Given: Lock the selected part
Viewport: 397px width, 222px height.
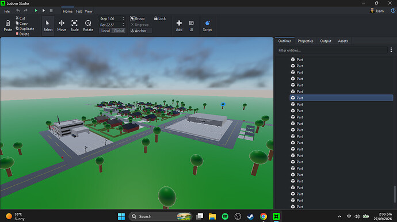Looking at the screenshot, I should click(160, 18).
